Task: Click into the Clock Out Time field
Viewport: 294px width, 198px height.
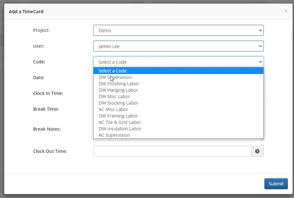Action: [172, 151]
